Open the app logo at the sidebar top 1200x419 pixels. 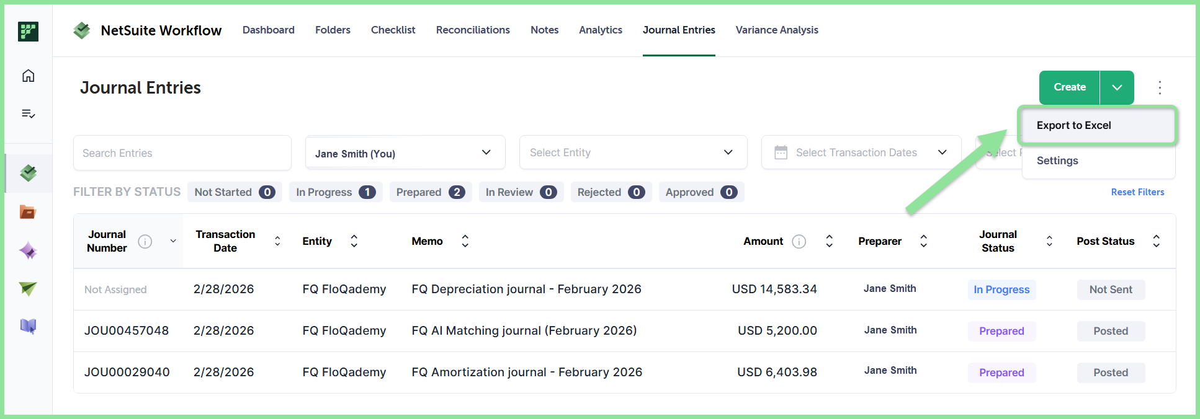click(x=28, y=32)
